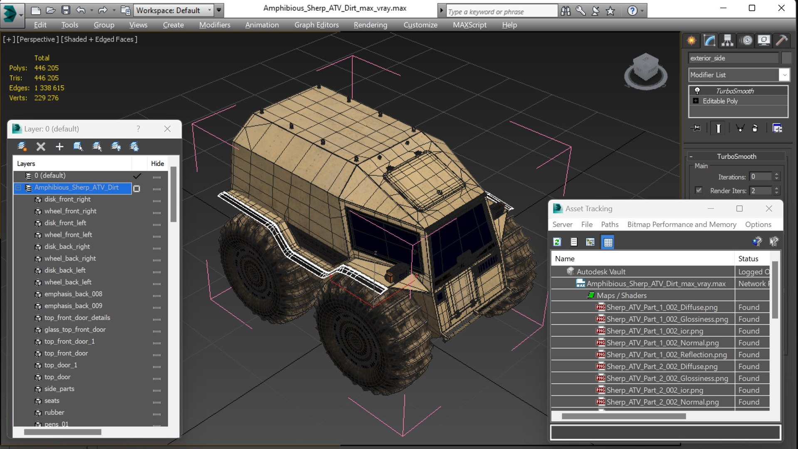This screenshot has height=449, width=798.
Task: Click Iterations spinner arrows
Action: pyautogui.click(x=776, y=177)
